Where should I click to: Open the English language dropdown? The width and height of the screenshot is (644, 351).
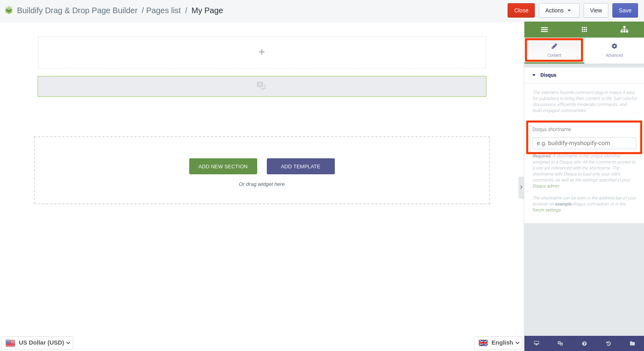[498, 343]
